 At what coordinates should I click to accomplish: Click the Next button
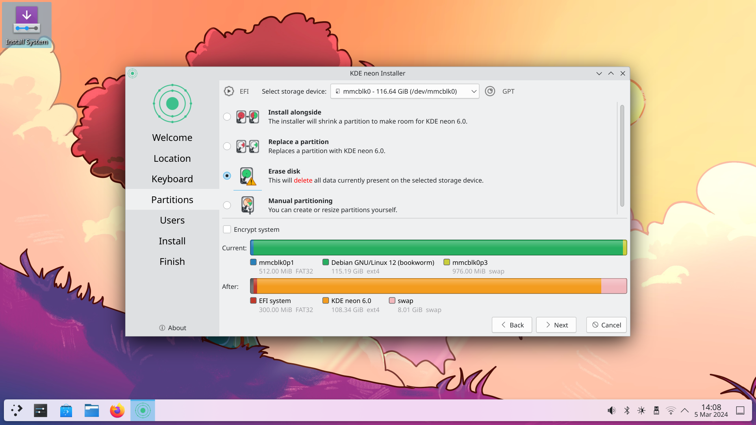(556, 325)
